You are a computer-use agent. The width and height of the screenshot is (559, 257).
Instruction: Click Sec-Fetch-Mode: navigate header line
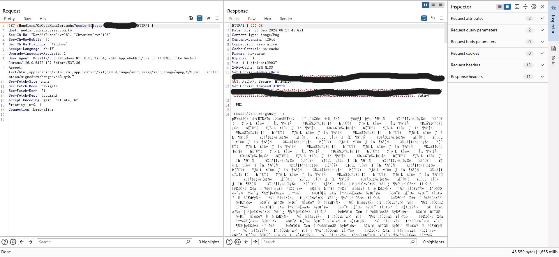(33, 86)
